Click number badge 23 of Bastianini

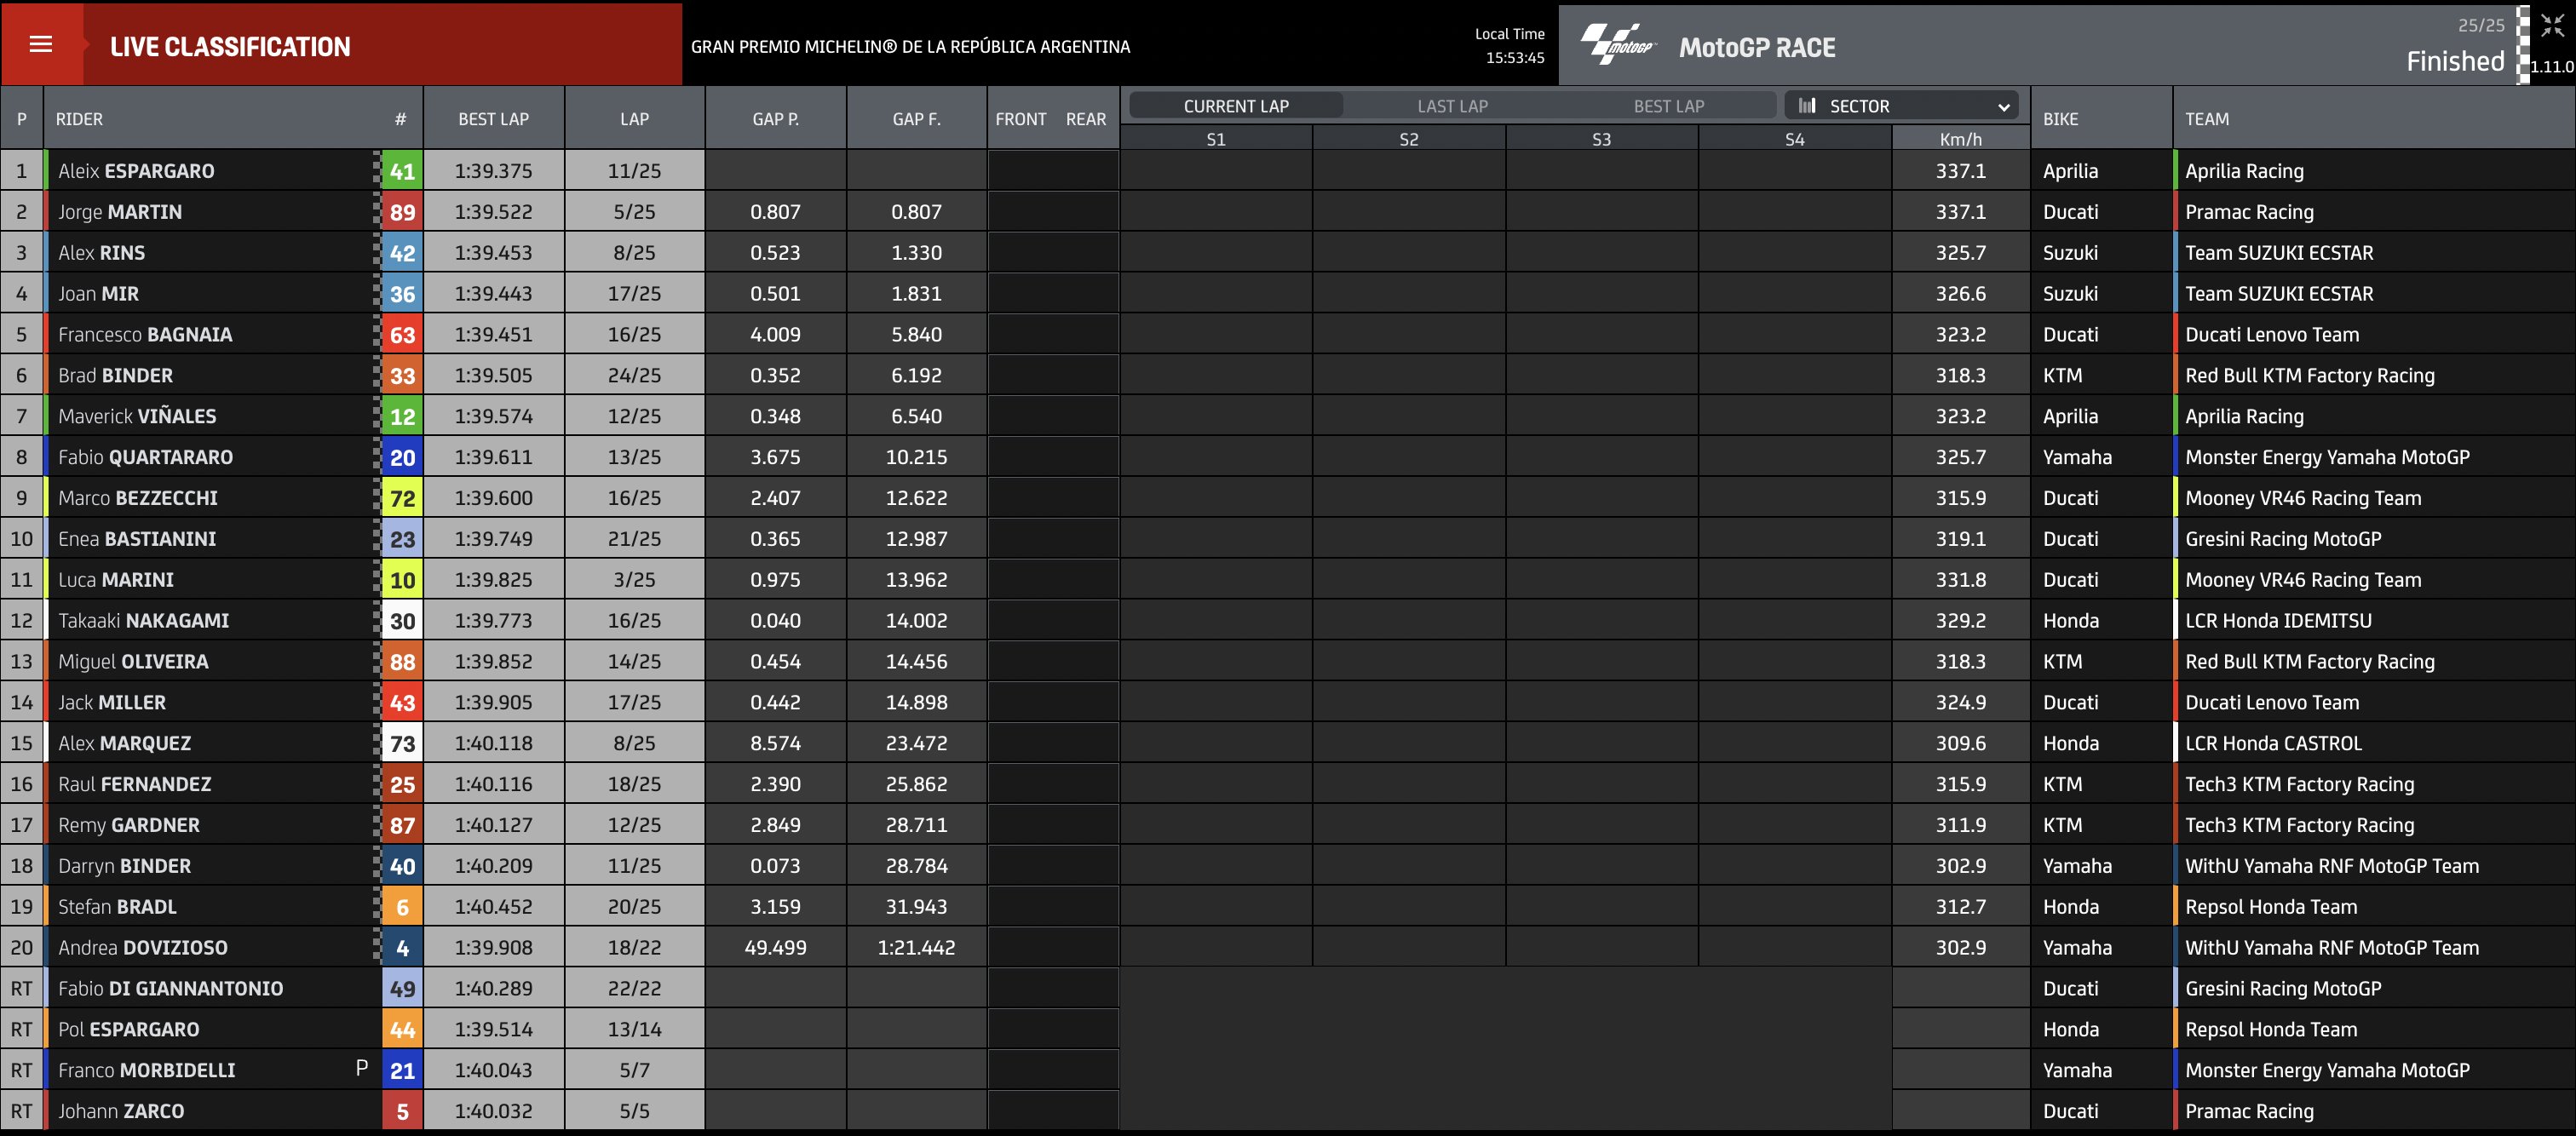(x=402, y=539)
